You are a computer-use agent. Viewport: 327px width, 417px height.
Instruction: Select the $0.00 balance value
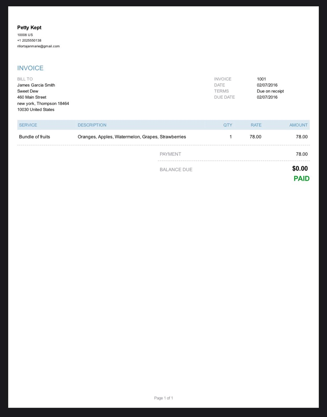[x=300, y=168]
